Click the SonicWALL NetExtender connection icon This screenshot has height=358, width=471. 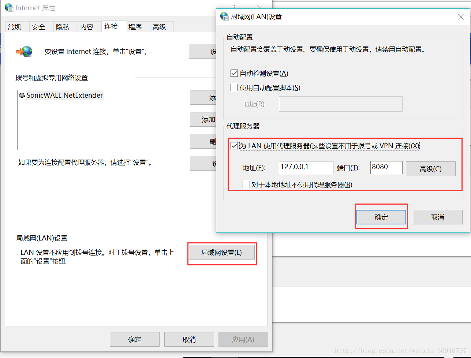coord(22,95)
